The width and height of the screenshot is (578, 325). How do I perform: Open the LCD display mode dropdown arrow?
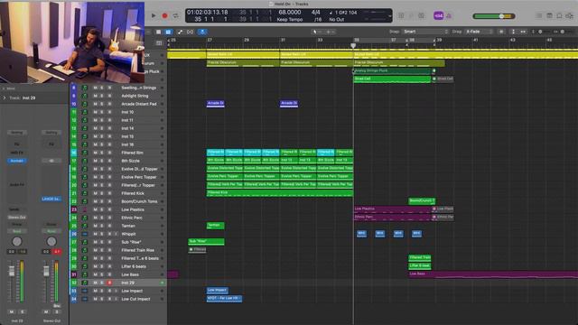pyautogui.click(x=390, y=16)
